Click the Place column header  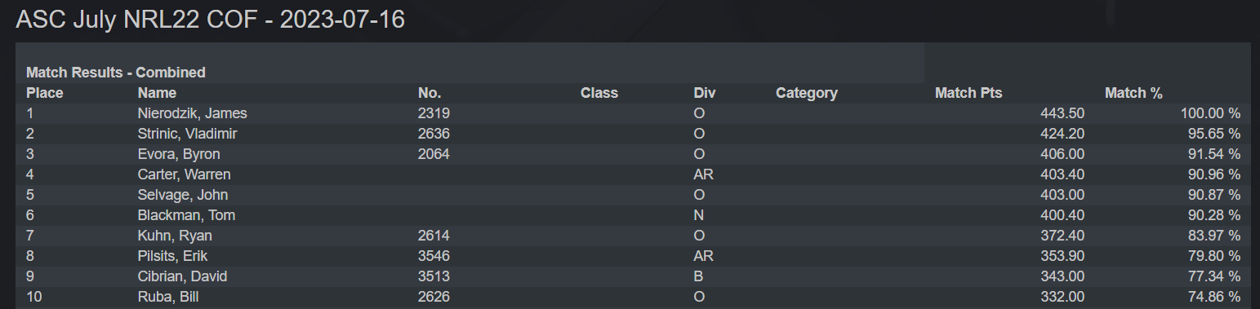(45, 93)
